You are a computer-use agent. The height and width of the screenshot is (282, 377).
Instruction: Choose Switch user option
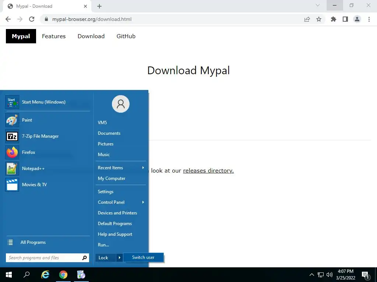pyautogui.click(x=143, y=257)
